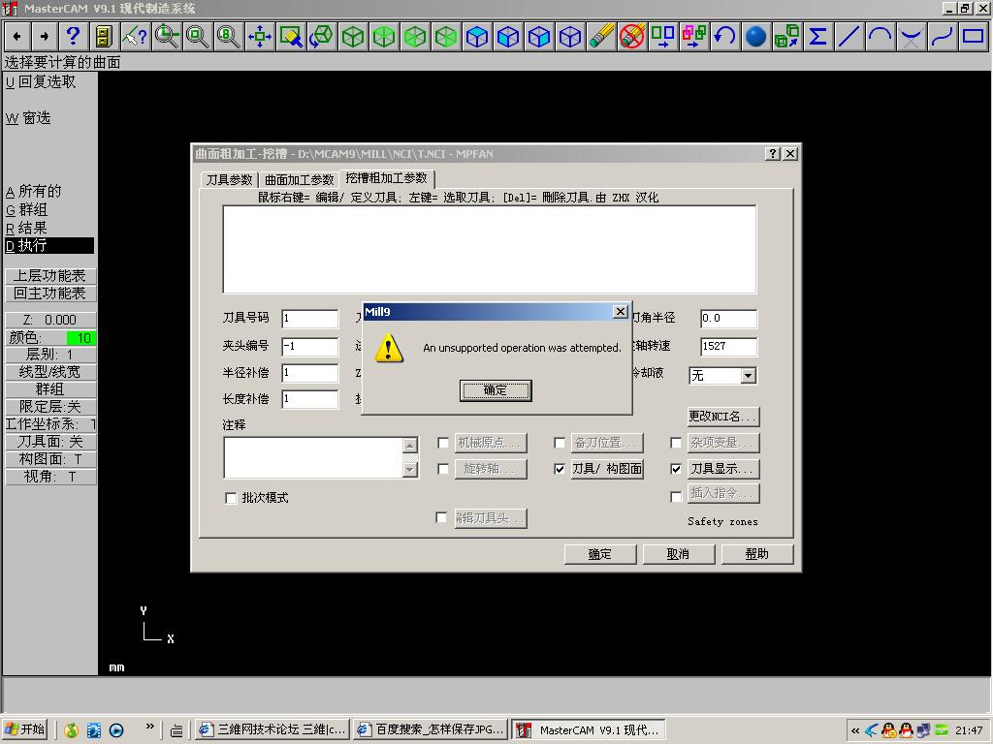993x744 pixels.
Task: Select the W 窗选 menu item
Action: (28, 118)
